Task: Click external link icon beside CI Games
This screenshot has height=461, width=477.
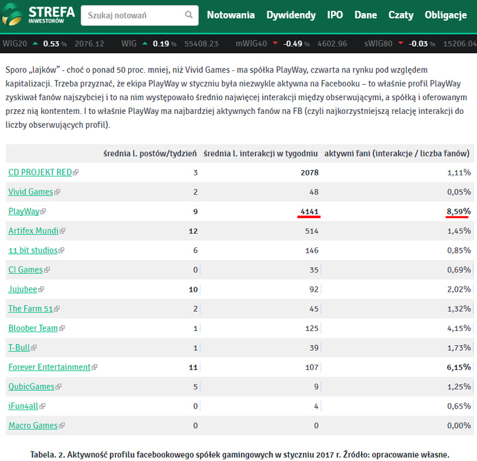Action: (x=47, y=270)
